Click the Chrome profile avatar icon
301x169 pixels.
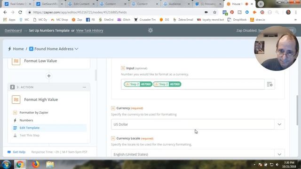pos(288,12)
